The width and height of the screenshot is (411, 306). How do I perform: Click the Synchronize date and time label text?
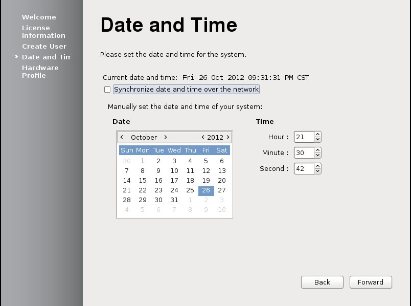(187, 89)
